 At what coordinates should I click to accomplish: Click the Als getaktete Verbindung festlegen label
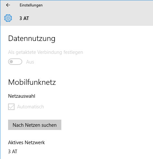tap(46, 52)
